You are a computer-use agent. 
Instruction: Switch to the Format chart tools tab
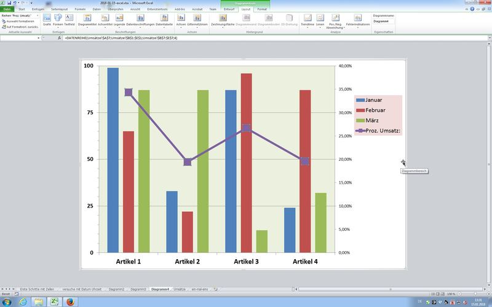tap(262, 9)
